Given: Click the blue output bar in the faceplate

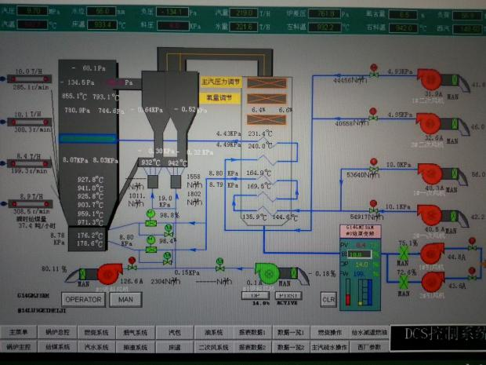Looking at the screenshot, I should pyautogui.click(x=369, y=292).
